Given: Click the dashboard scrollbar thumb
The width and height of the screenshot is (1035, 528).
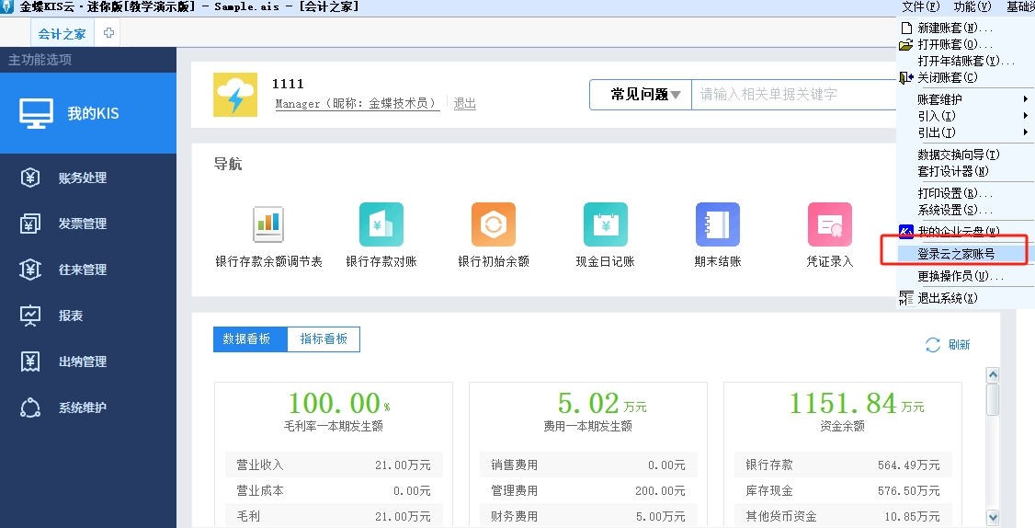Looking at the screenshot, I should click(x=992, y=399).
